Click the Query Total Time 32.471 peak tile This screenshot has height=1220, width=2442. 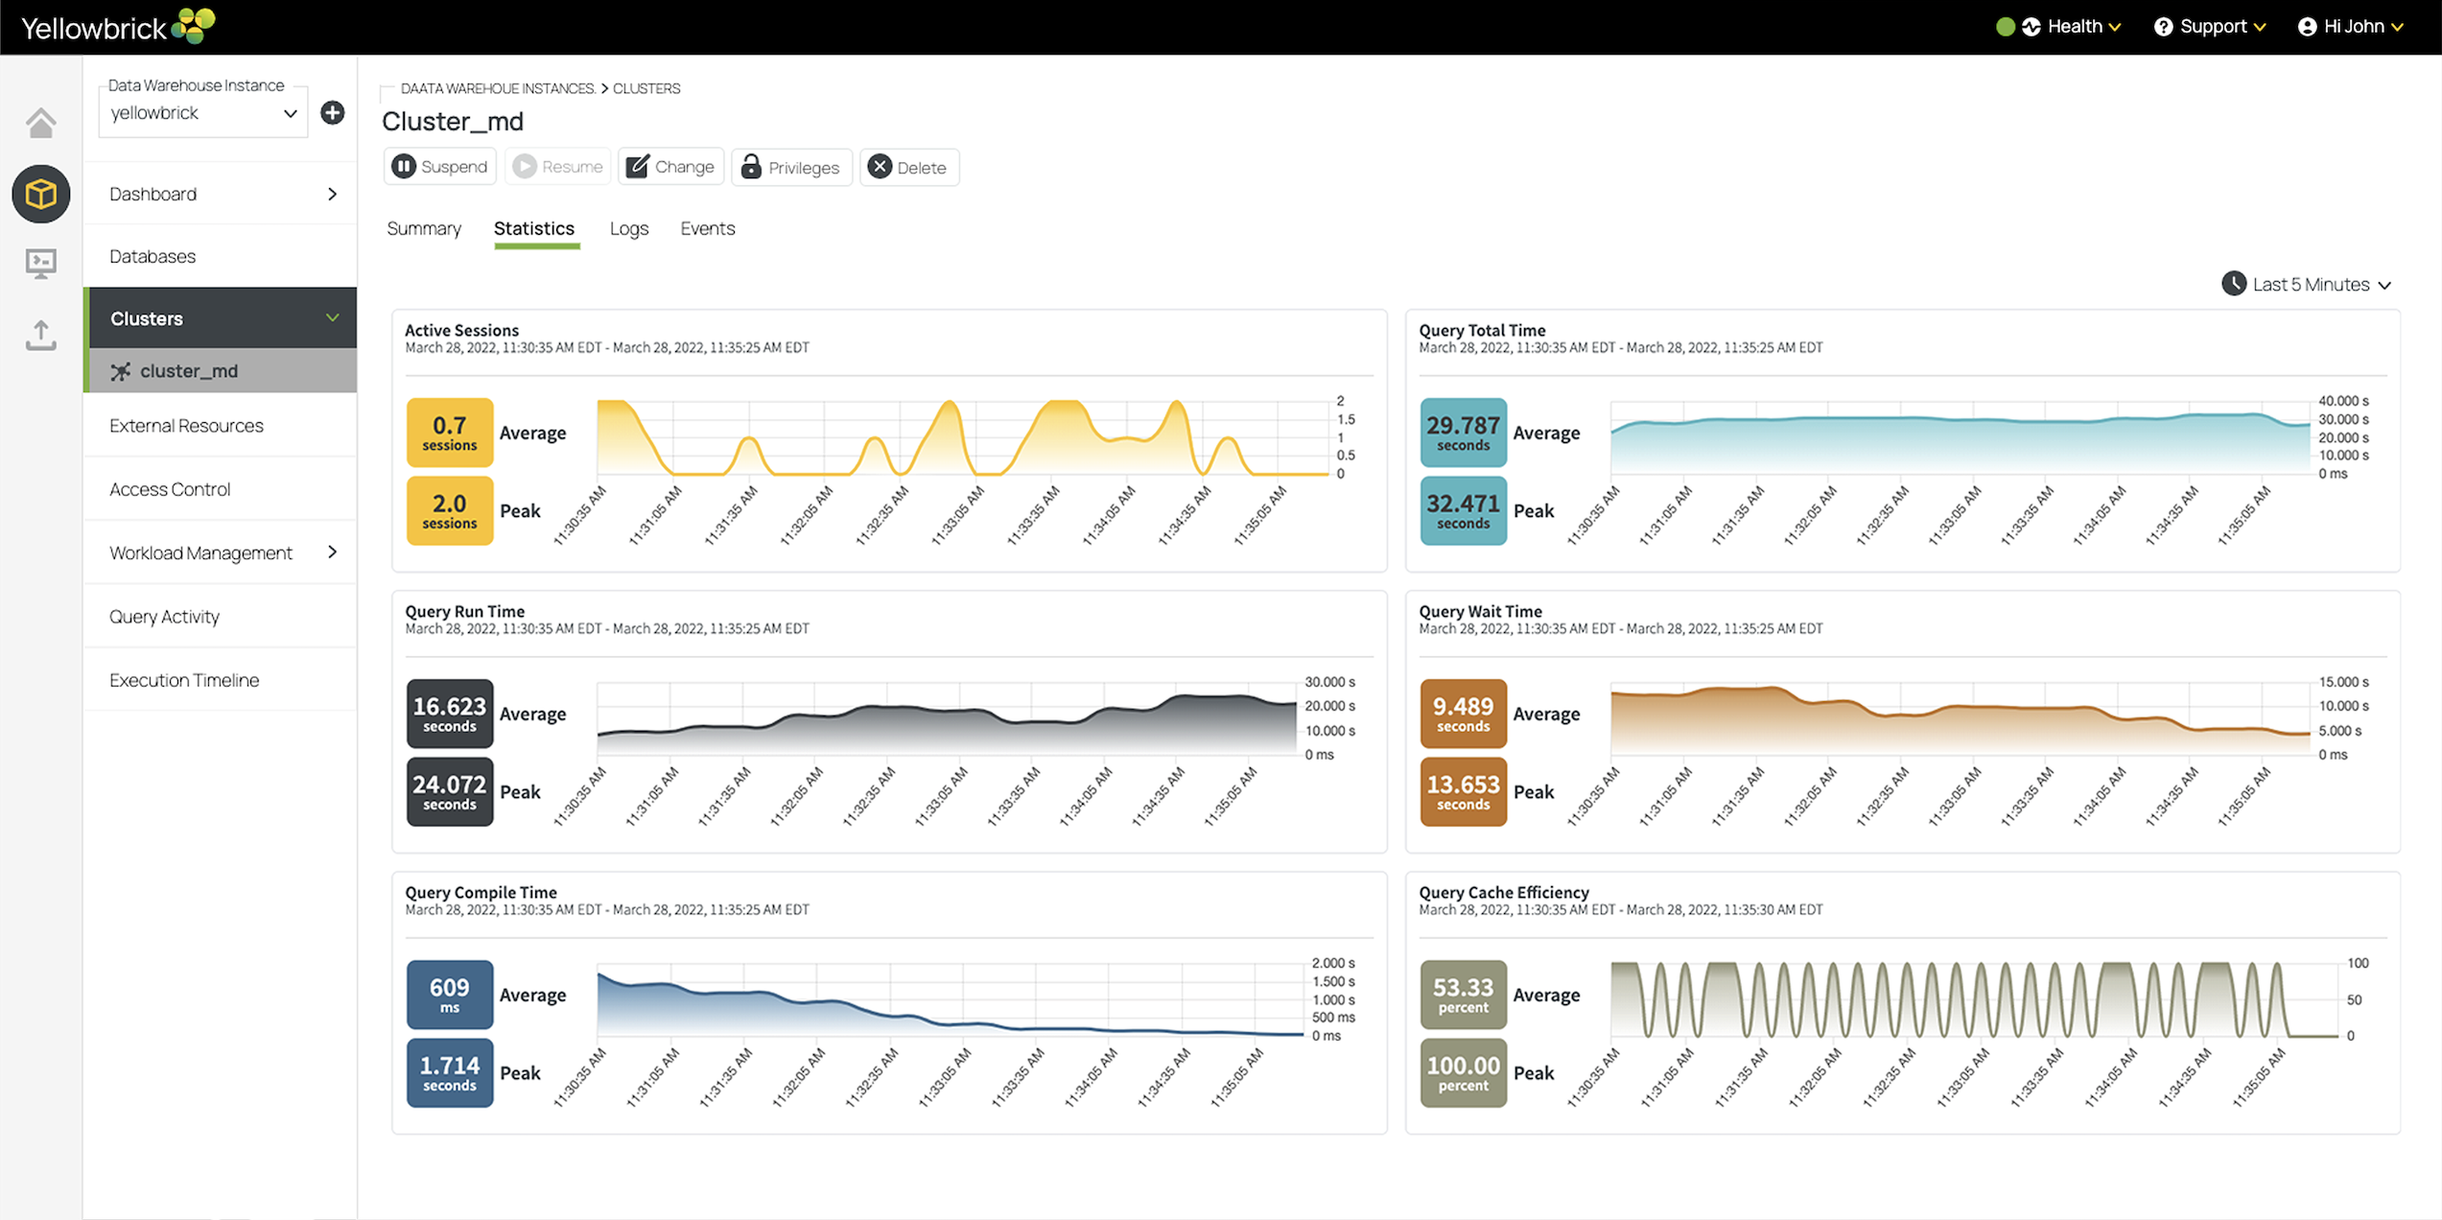[1464, 511]
